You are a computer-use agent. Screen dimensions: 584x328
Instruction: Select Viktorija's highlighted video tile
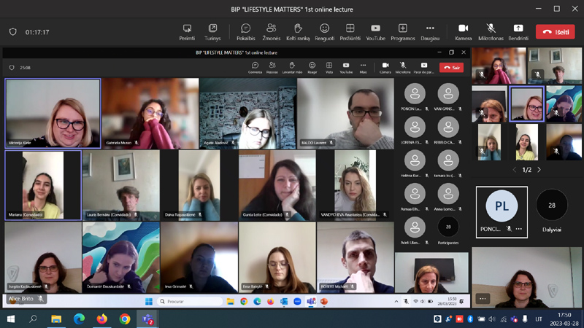coord(53,114)
